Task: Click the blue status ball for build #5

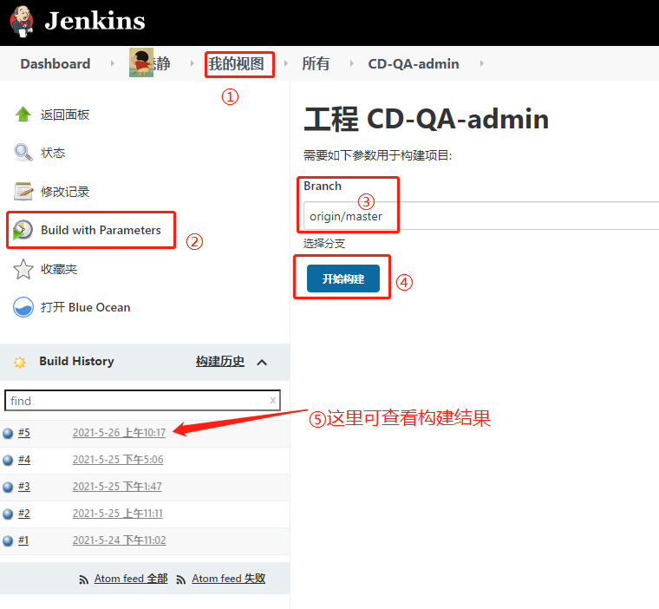Action: [x=8, y=433]
